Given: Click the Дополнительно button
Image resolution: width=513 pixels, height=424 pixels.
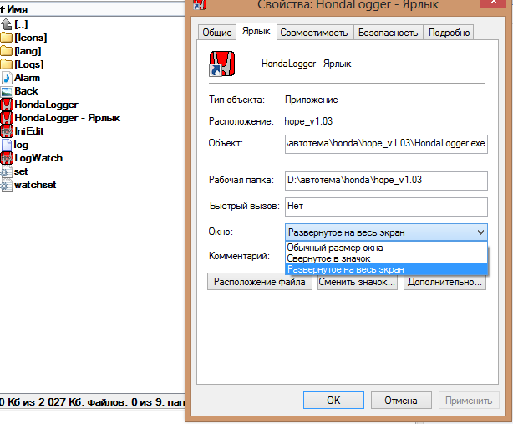Looking at the screenshot, I should [444, 282].
